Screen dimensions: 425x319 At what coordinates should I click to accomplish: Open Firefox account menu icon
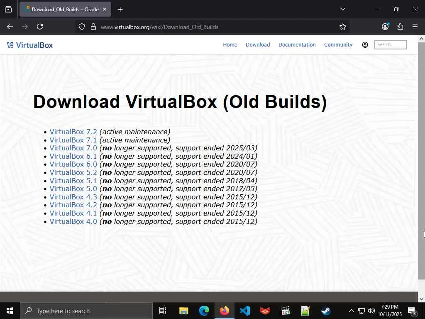coord(385,26)
